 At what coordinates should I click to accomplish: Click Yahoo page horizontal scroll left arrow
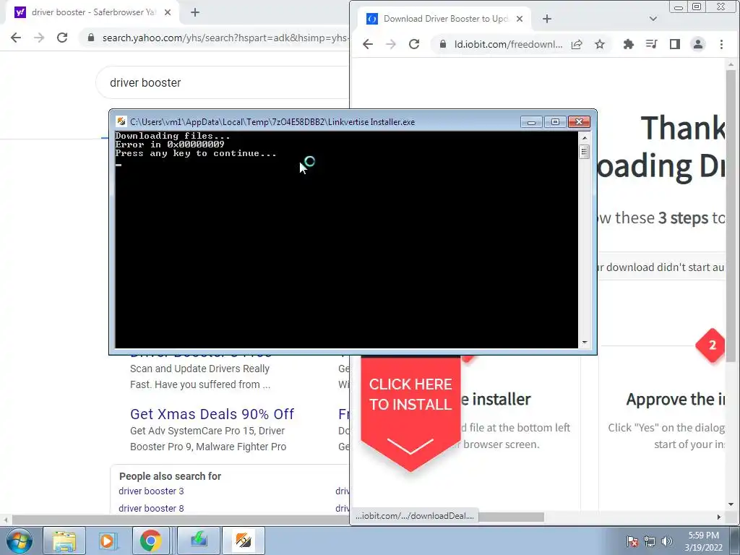click(5, 520)
